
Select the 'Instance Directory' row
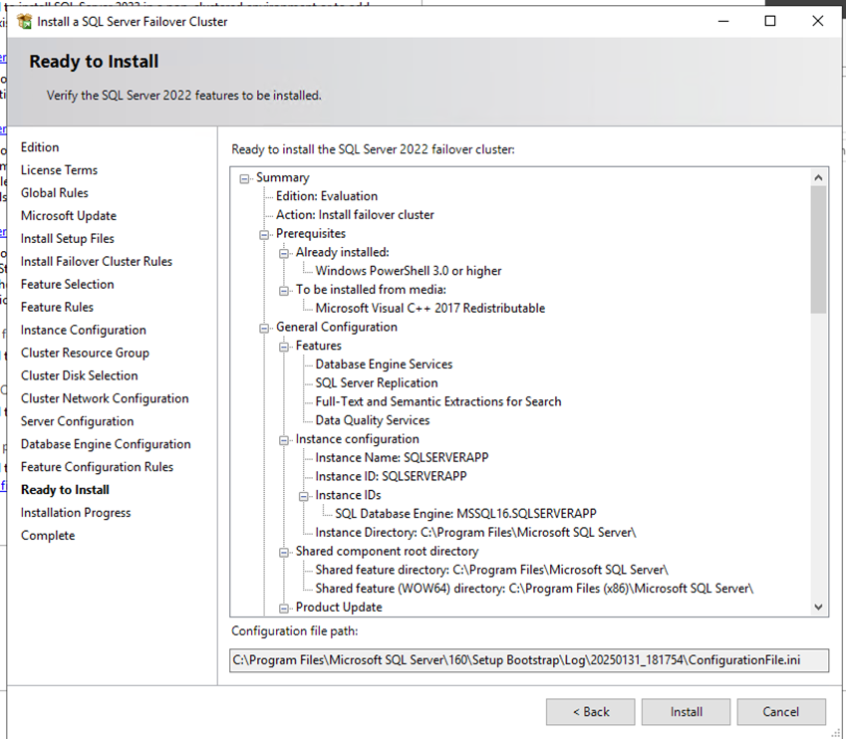(476, 533)
